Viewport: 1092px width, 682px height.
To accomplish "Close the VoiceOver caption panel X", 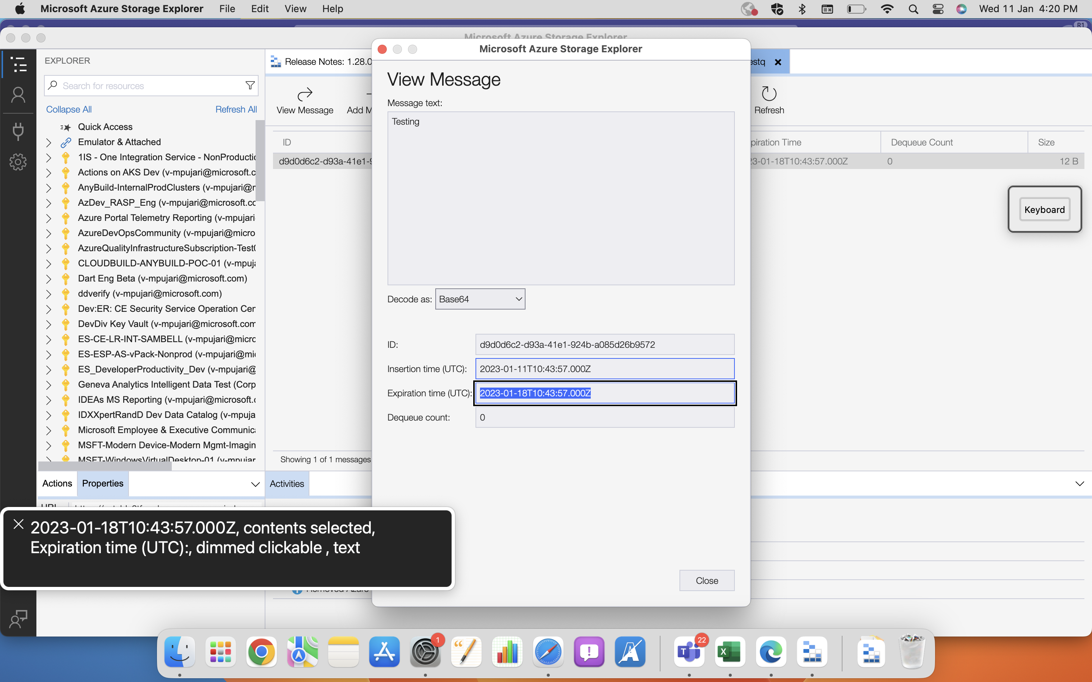I will pos(19,524).
